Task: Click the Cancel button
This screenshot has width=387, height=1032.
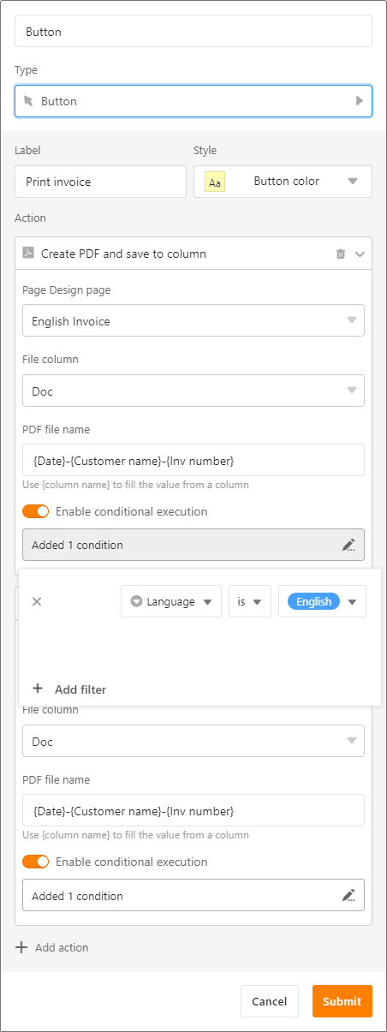Action: tap(270, 1001)
